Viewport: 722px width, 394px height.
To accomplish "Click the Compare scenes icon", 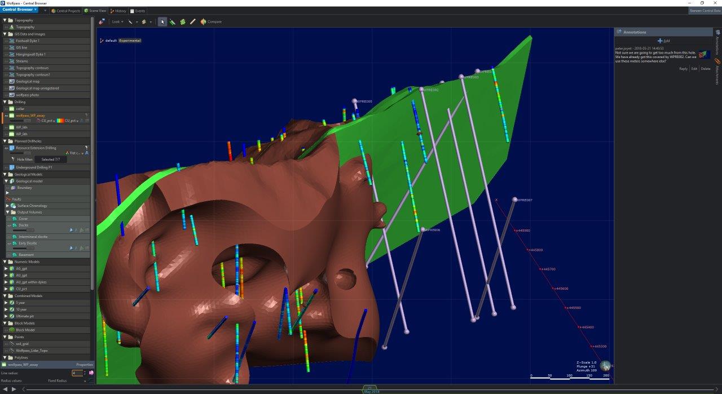I will point(204,21).
